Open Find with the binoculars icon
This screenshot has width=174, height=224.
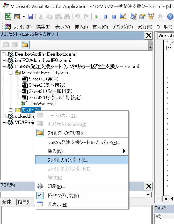[x=67, y=17]
